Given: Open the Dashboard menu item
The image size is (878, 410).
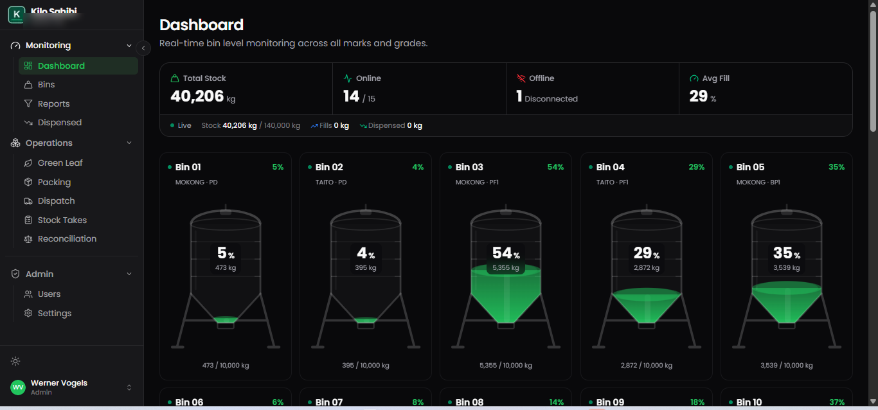Looking at the screenshot, I should tap(78, 66).
